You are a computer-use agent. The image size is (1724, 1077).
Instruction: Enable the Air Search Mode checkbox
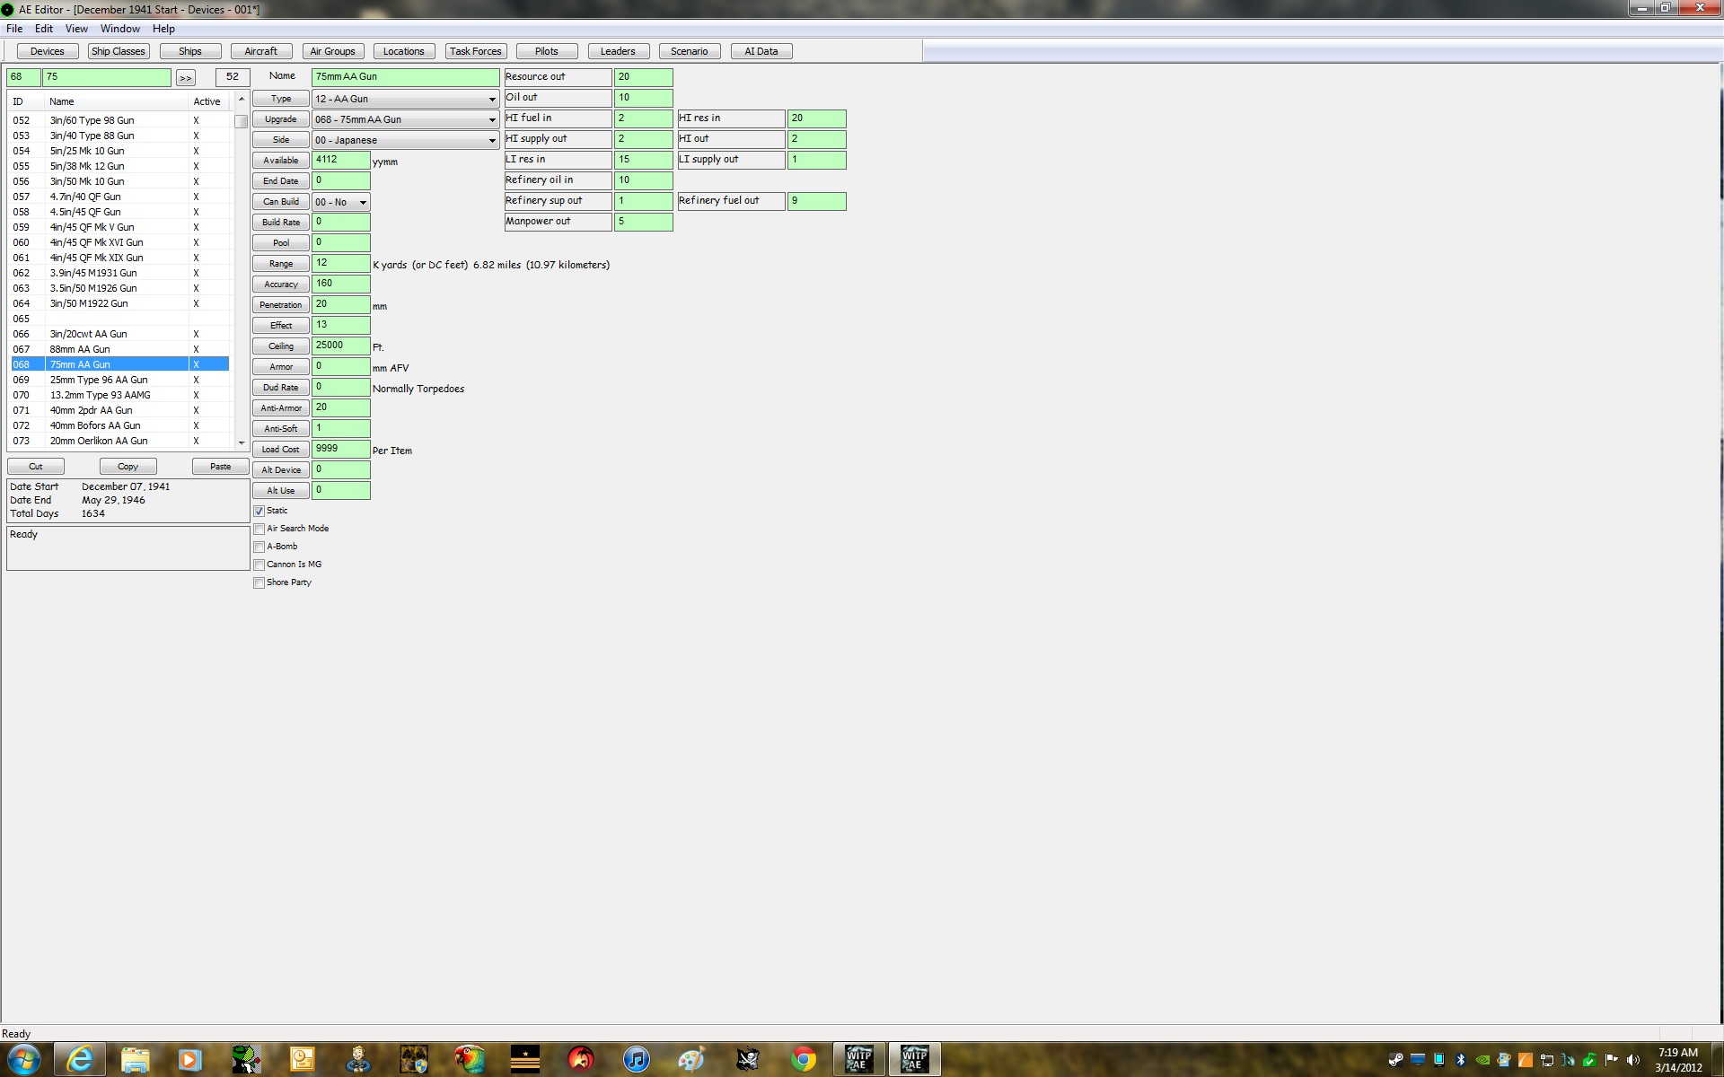[x=259, y=529]
